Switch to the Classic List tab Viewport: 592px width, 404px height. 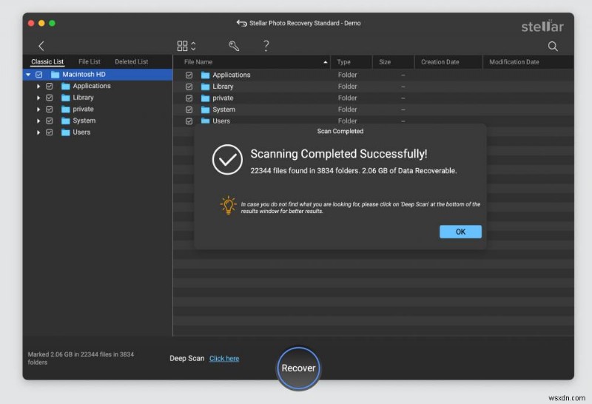click(47, 61)
